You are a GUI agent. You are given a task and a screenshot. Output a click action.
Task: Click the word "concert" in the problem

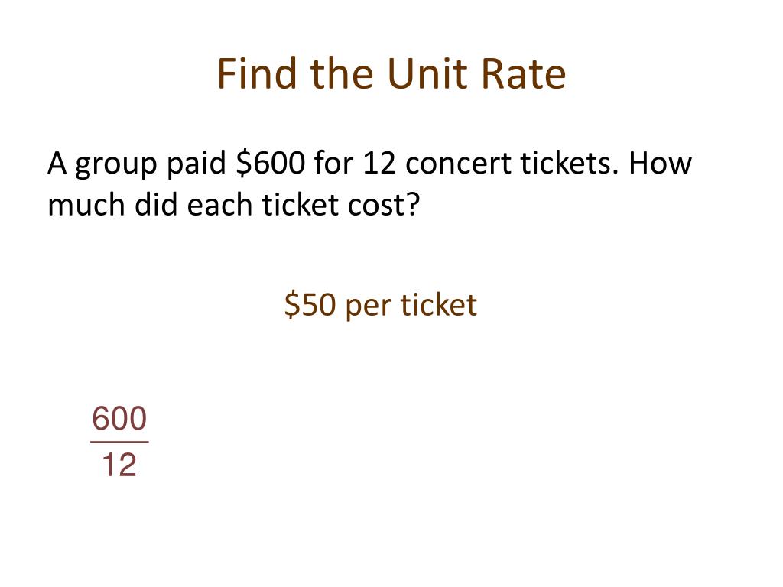tap(459, 164)
